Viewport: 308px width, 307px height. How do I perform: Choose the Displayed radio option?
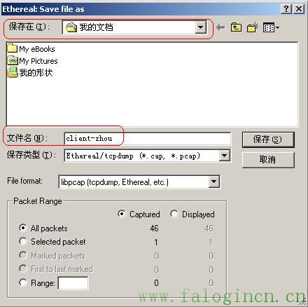[174, 214]
